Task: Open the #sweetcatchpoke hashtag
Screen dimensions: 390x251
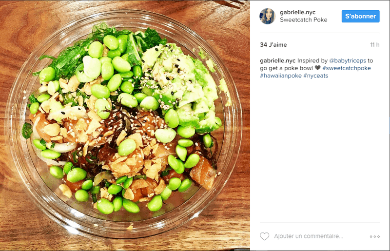Action: (x=347, y=68)
